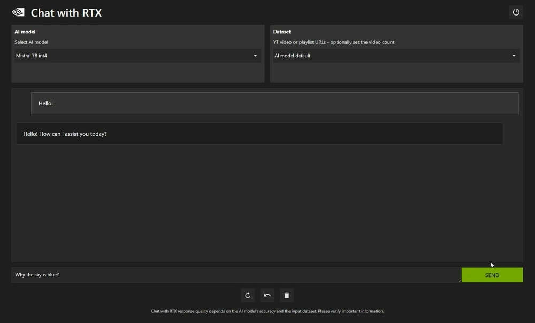Open the AI model default dataset dropdown
Screen dimensions: 535x323
pos(396,56)
